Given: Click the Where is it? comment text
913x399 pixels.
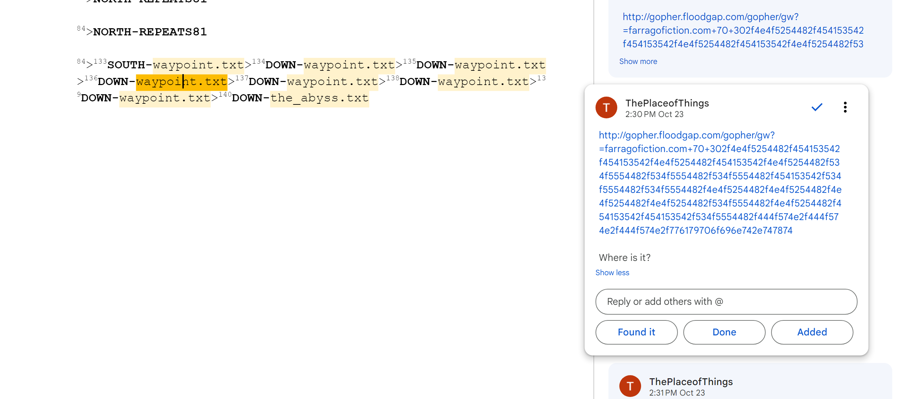Looking at the screenshot, I should pos(624,257).
